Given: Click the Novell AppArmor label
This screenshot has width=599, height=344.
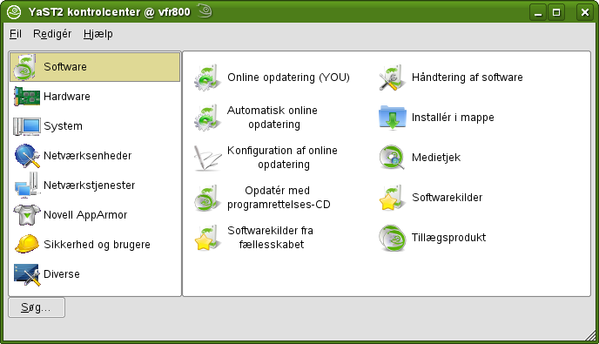Looking at the screenshot, I should coord(85,215).
